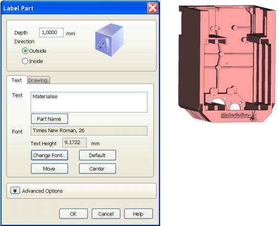Click the Cancel button
This screenshot has height=226, width=278.
tap(106, 214)
